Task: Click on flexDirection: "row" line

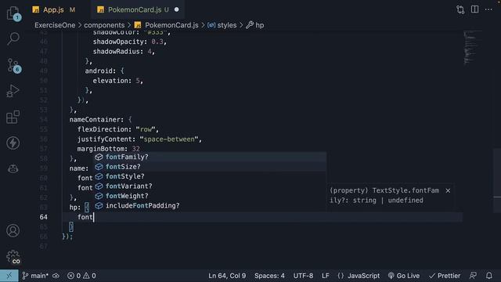Action: click(118, 129)
